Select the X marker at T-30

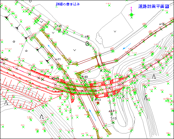[x=85, y=80]
